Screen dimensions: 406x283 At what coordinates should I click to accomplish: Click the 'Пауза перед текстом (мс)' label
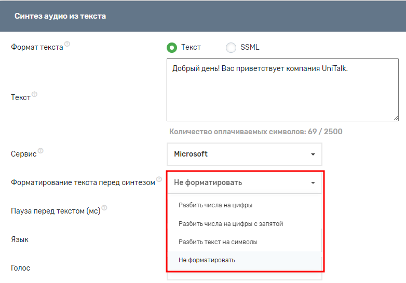point(55,211)
